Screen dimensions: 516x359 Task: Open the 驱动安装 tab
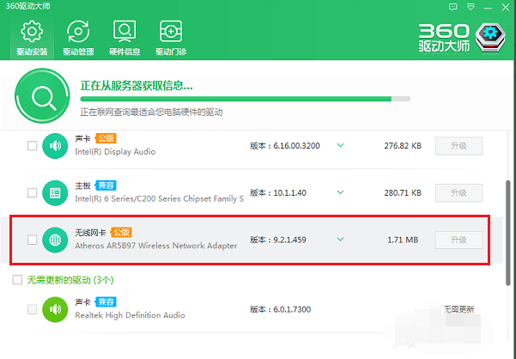coord(32,38)
